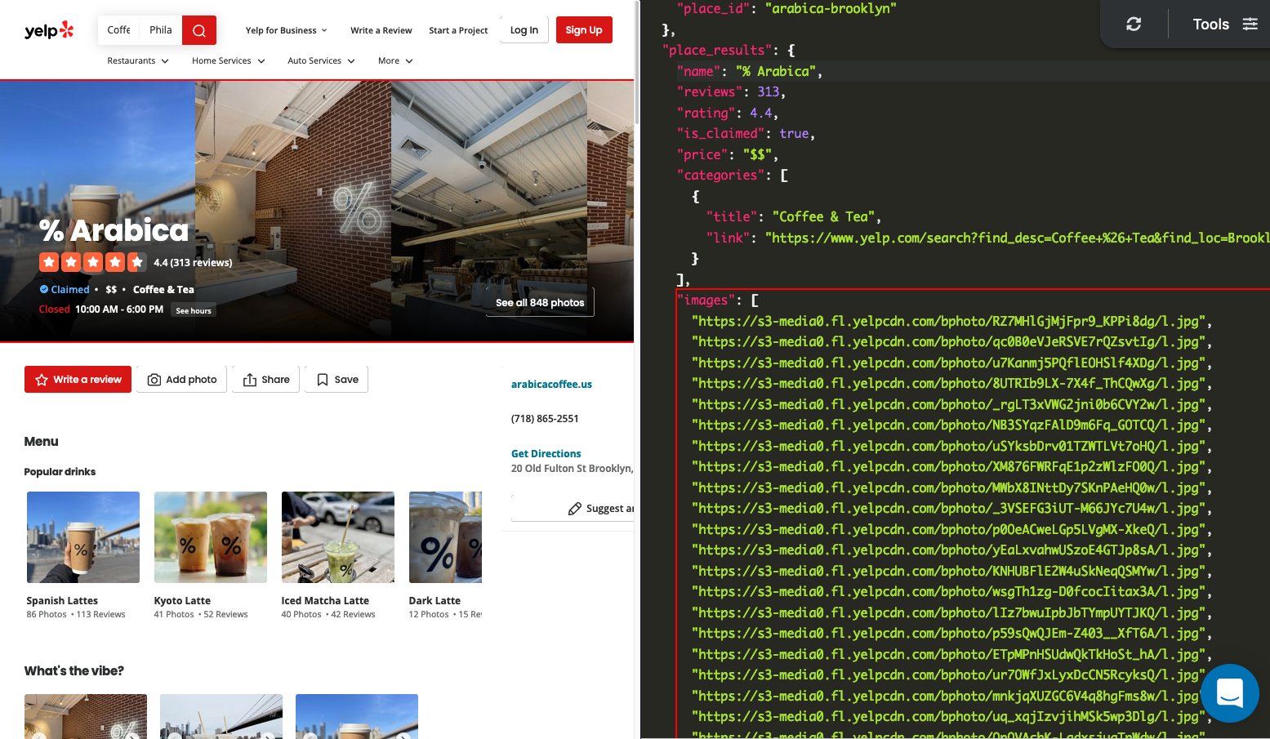Click the first image URL ending RZ7MHlGjMjFpr9_KPPi8dg
Screen dimensions: 1270x739
(948, 321)
